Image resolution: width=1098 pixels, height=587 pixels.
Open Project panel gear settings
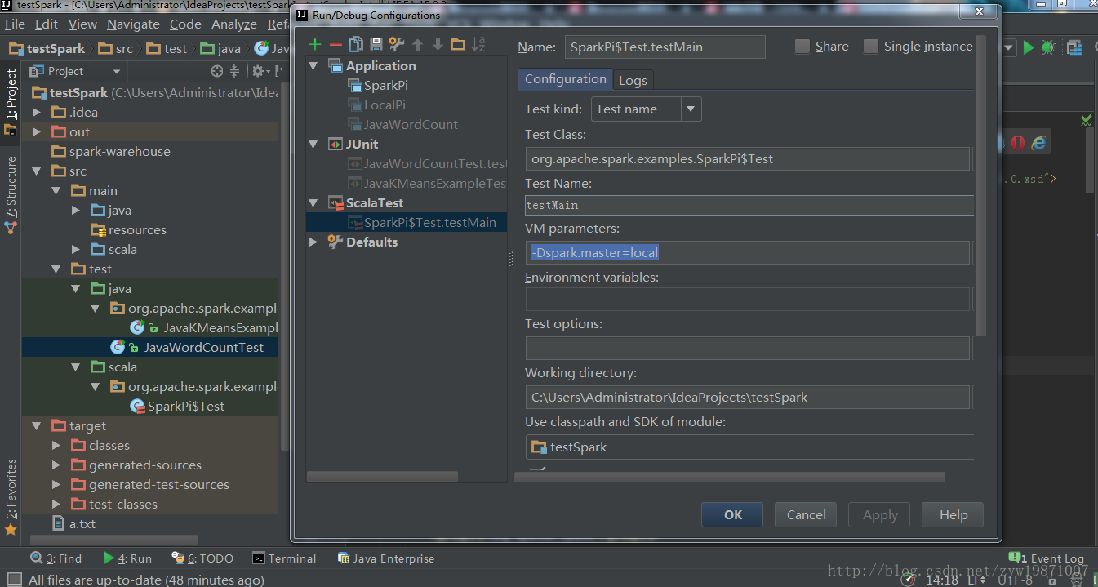tap(259, 71)
